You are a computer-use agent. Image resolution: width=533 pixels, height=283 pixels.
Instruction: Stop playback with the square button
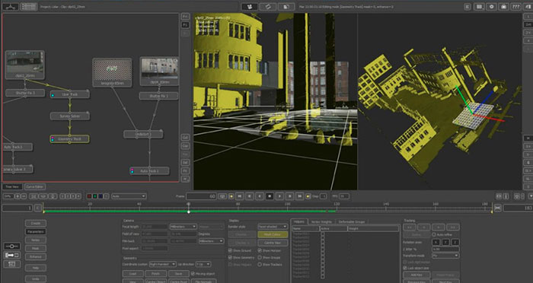click(270, 196)
